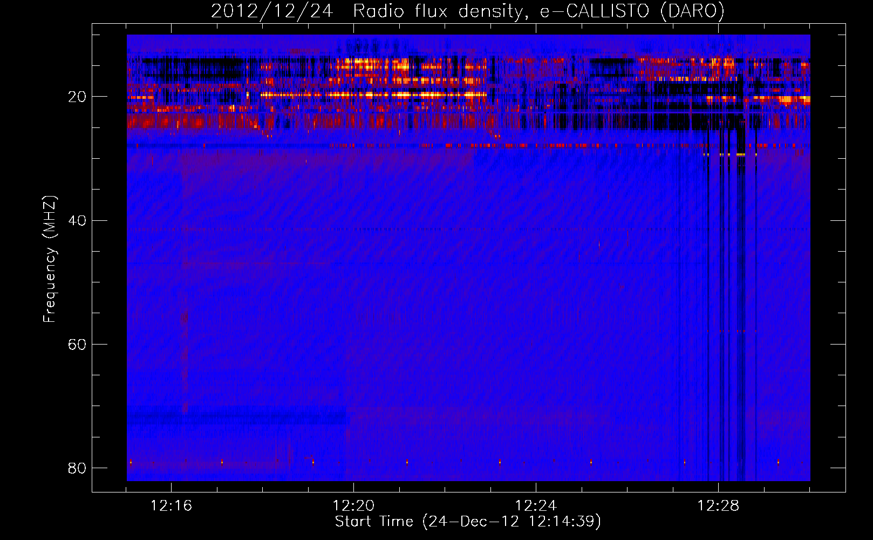Click the 12:24 time tick label
Image resolution: width=873 pixels, height=540 pixels.
tap(536, 506)
